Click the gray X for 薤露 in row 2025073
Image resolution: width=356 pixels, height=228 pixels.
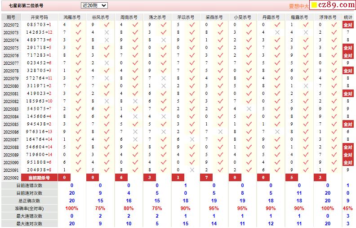click(306, 32)
